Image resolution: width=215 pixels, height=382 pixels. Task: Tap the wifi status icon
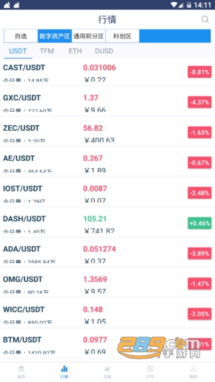174,5
